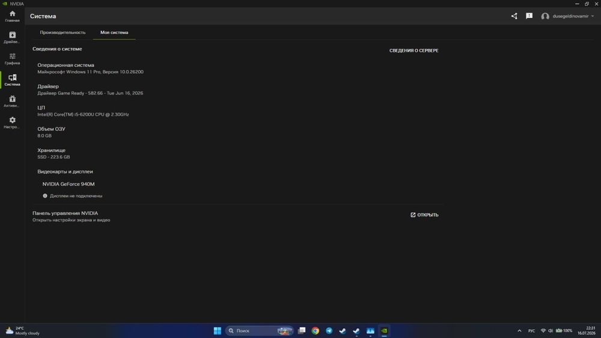
Task: Click the NVIDIA GeForce 940M entry
Action: click(x=69, y=184)
